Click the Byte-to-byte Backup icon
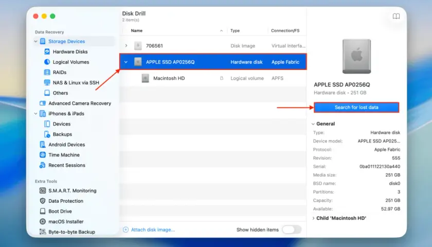The image size is (432, 247). (x=43, y=232)
